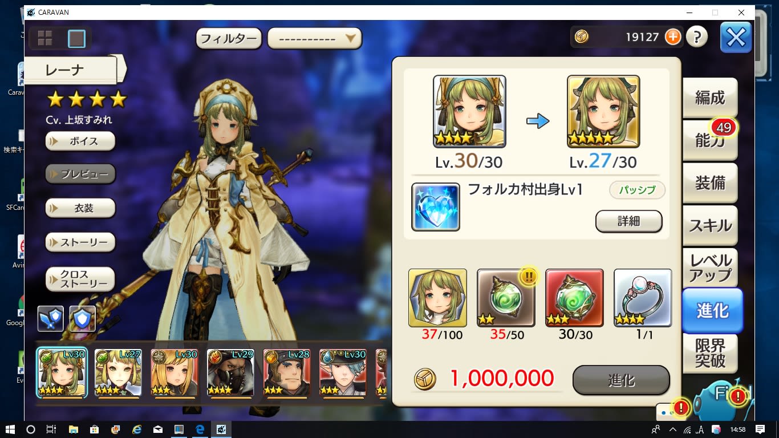Viewport: 779px width, 438px height.
Task: Select the Lv27 elf character thumbnail
Action: (118, 373)
